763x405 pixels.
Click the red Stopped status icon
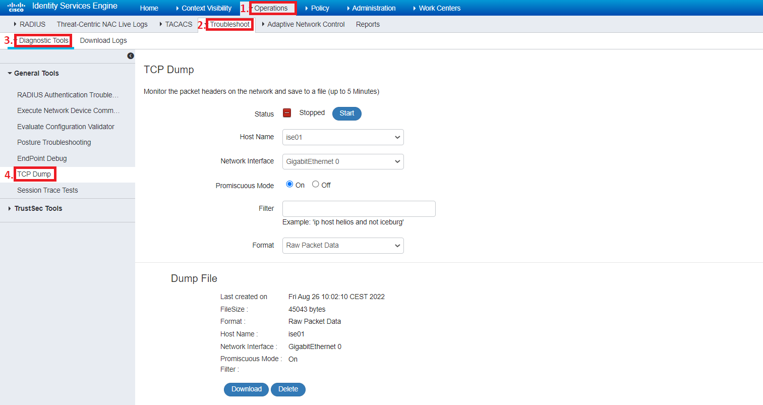click(x=287, y=113)
